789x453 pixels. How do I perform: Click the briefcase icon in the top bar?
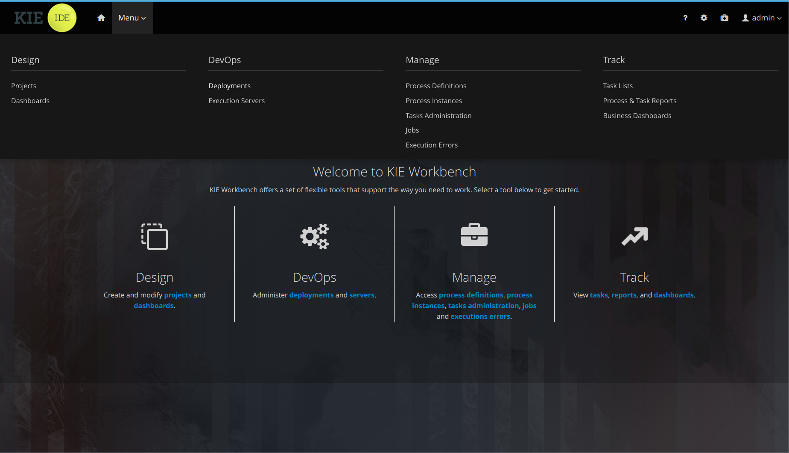tap(725, 18)
